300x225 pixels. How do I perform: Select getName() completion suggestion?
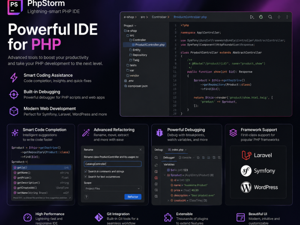(x=42, y=173)
